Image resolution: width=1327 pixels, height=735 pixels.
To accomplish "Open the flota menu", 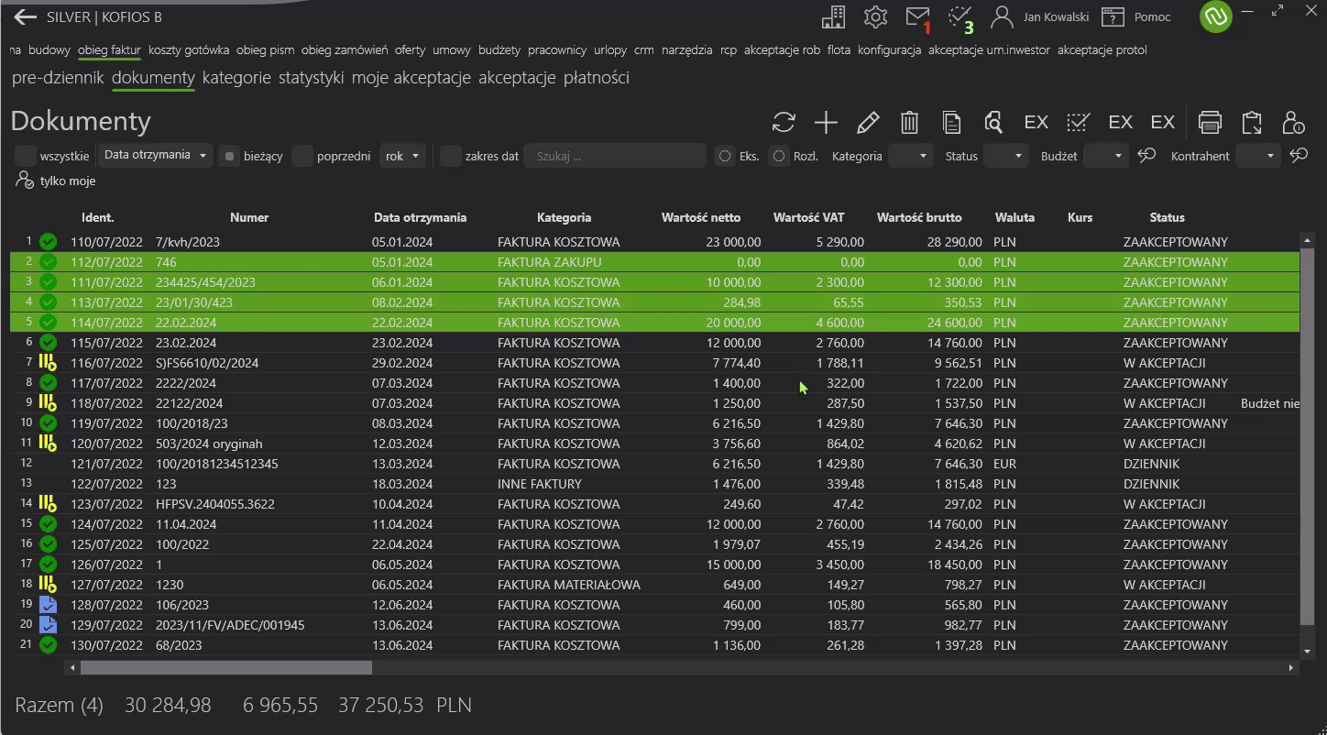I will 839,49.
